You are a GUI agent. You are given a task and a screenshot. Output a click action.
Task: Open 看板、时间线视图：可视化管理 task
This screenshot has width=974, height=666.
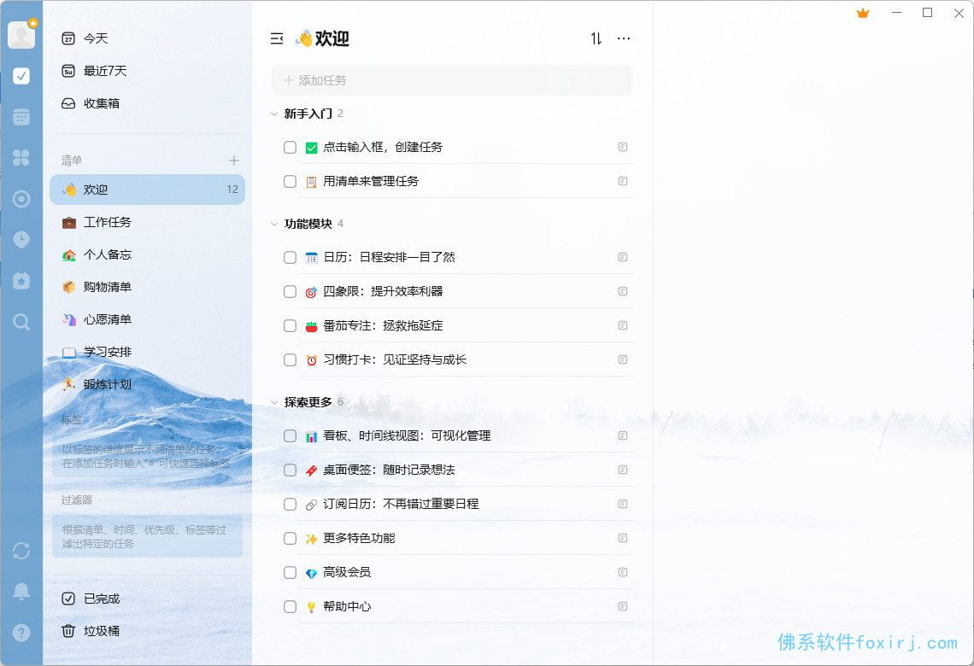point(407,435)
